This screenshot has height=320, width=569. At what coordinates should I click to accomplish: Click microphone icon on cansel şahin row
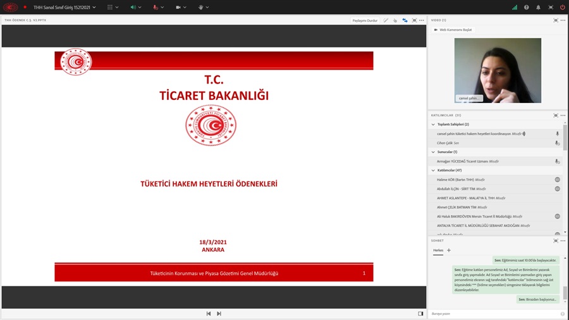[x=557, y=133]
